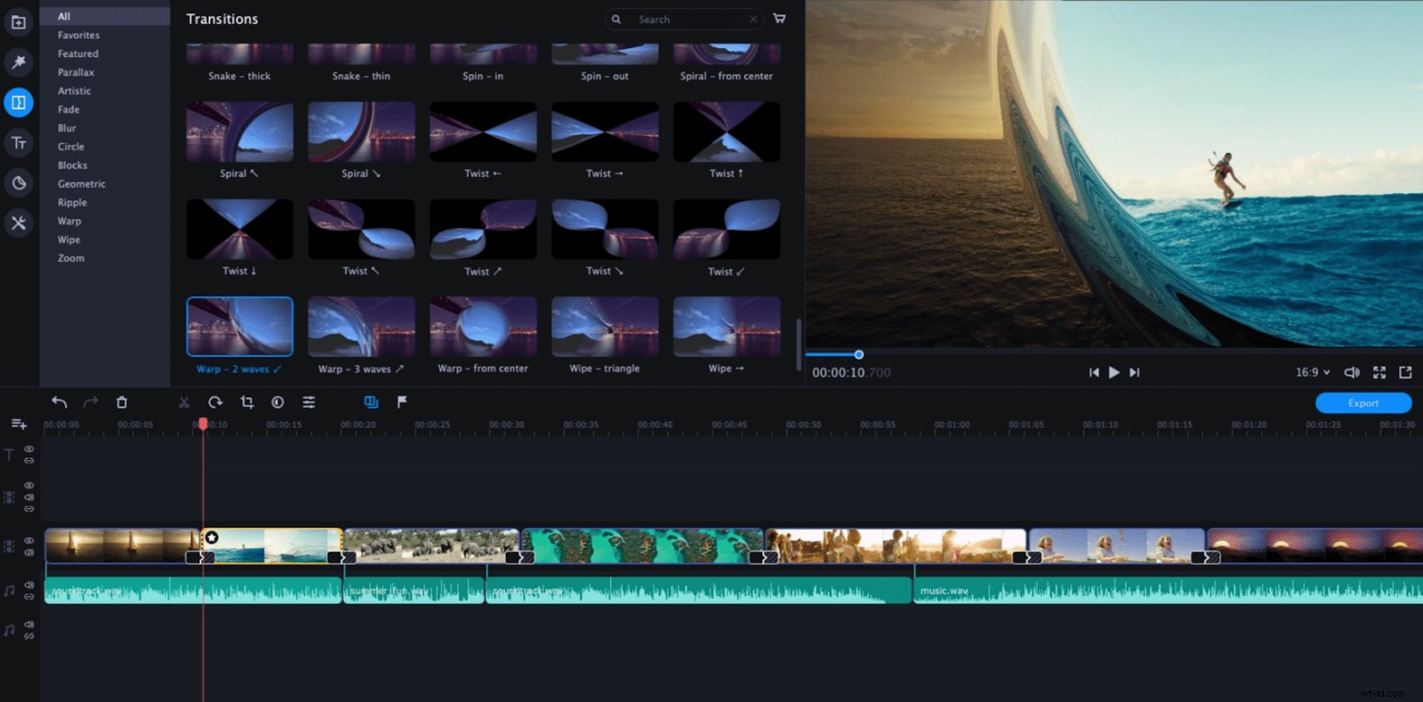The height and width of the screenshot is (702, 1423).
Task: Mute the soundtrack audio track
Action: pos(29,585)
